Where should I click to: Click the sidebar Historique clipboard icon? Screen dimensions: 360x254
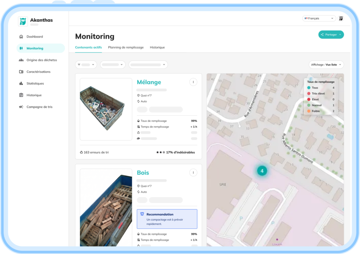click(21, 95)
